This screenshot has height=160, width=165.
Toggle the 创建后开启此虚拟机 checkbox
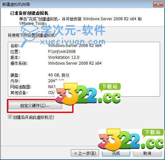(x=10, y=117)
